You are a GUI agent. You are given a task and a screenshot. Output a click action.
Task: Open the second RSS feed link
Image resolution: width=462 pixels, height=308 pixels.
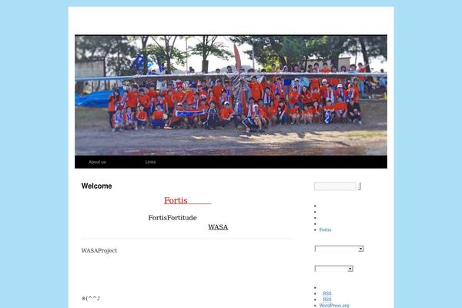pos(327,300)
